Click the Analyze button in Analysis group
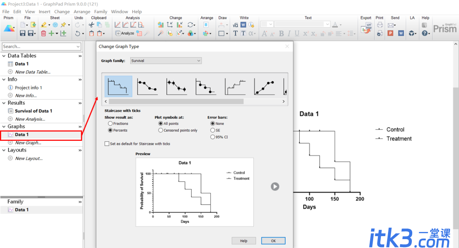Screen dimensions: 459x248 pyautogui.click(x=125, y=33)
